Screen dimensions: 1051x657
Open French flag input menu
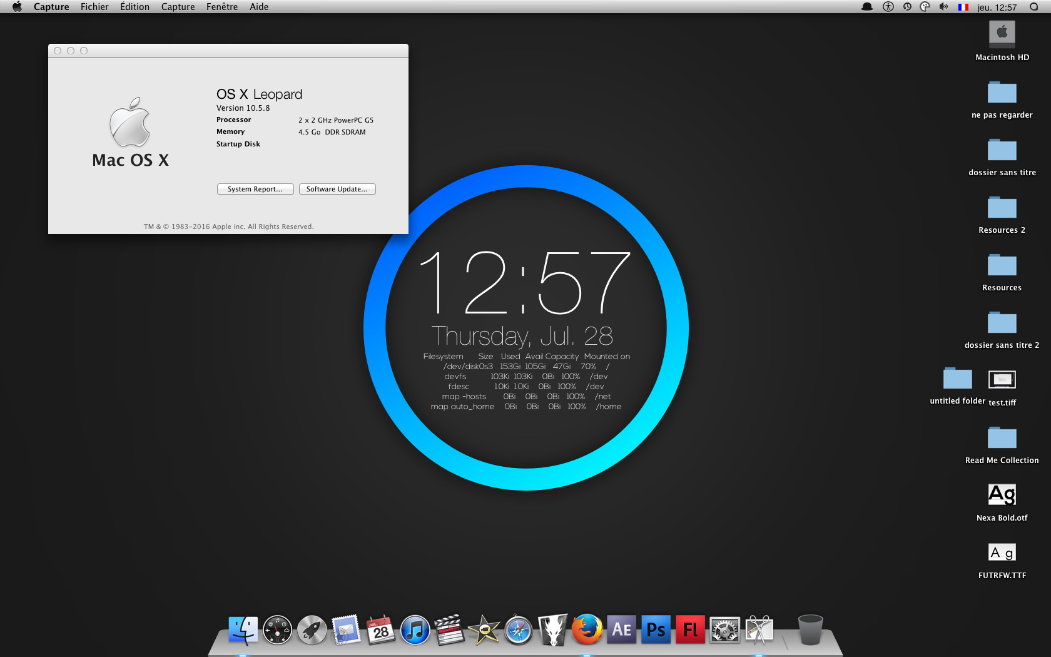(x=963, y=7)
